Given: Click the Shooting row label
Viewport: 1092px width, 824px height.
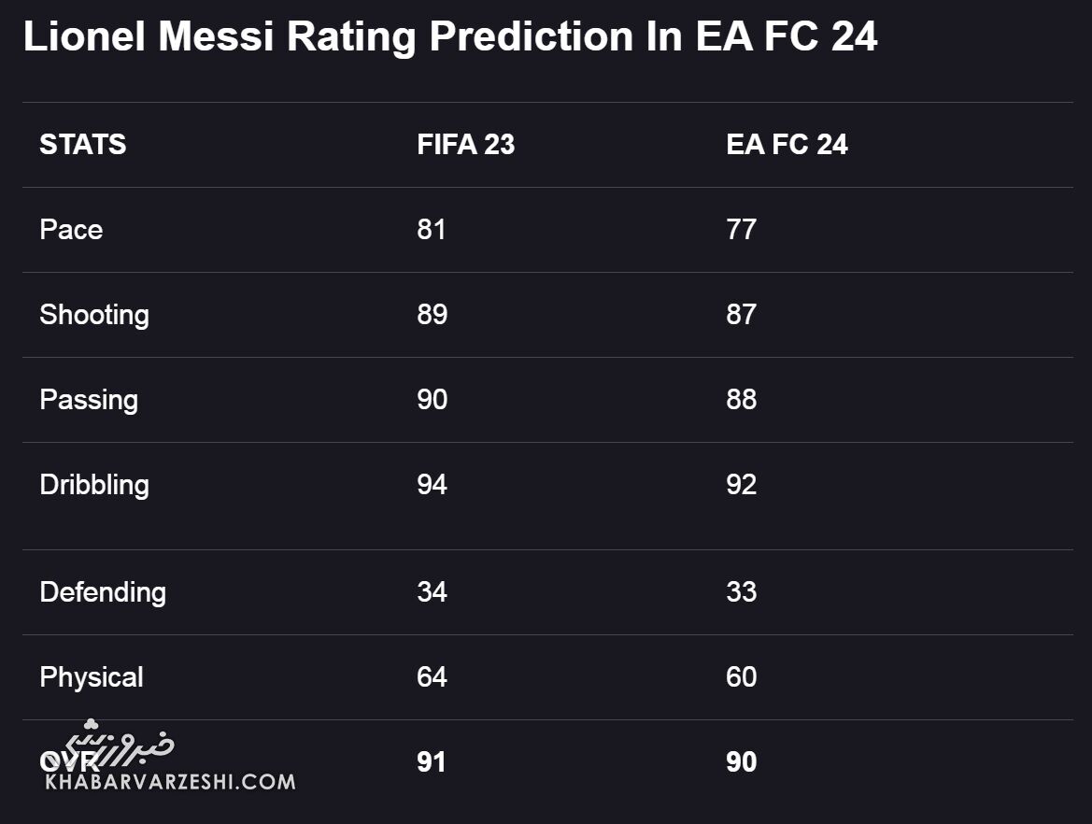Looking at the screenshot, I should (x=93, y=315).
